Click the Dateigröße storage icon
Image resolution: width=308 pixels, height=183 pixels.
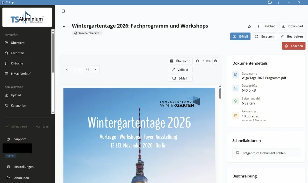(236, 88)
